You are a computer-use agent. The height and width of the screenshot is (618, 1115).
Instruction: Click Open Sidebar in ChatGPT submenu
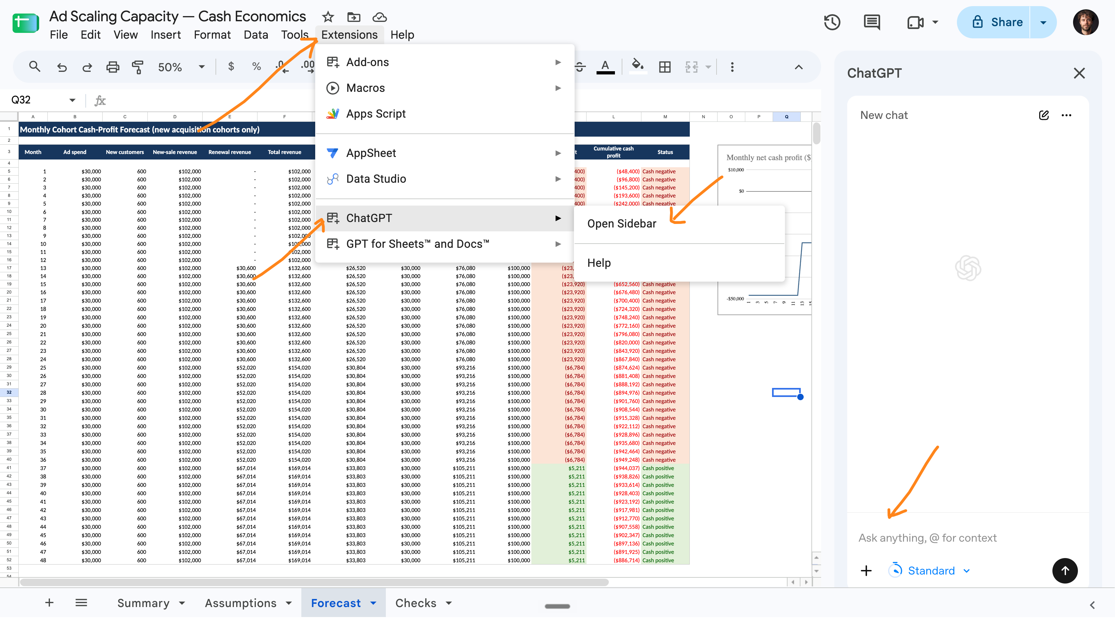point(679,223)
